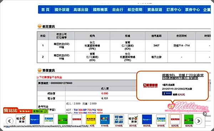Click the 總價 8262元 text in popup
This screenshot has height=131, width=214.
click(x=179, y=94)
